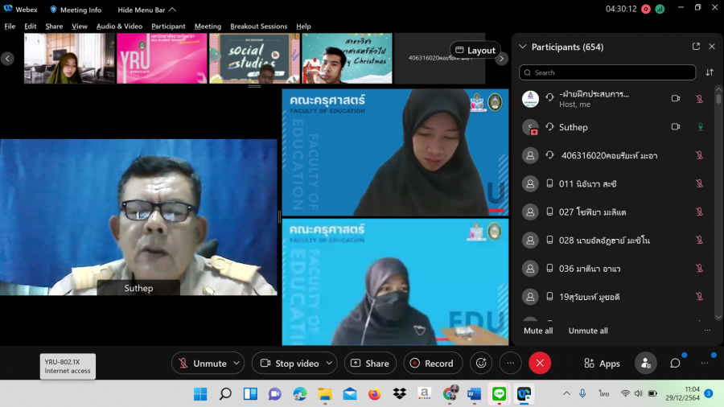Open LINE app in the taskbar
This screenshot has height=407, width=724.
498,393
